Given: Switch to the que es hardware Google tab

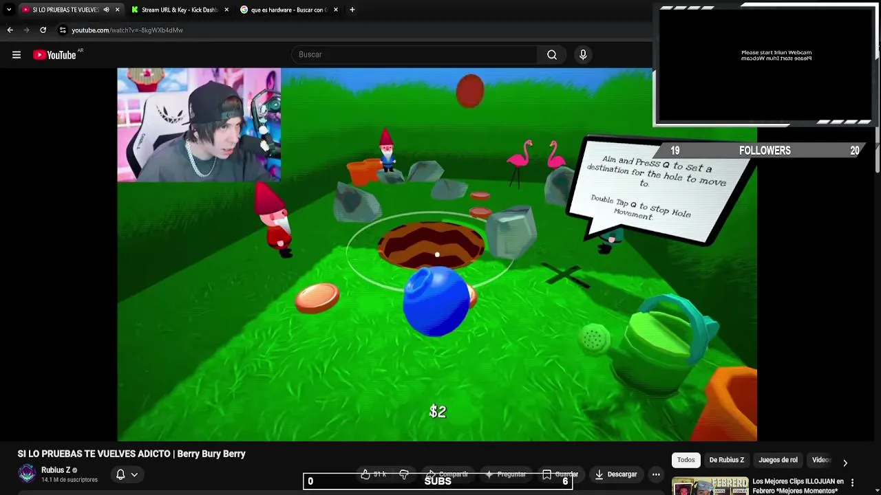Looking at the screenshot, I should pyautogui.click(x=288, y=10).
